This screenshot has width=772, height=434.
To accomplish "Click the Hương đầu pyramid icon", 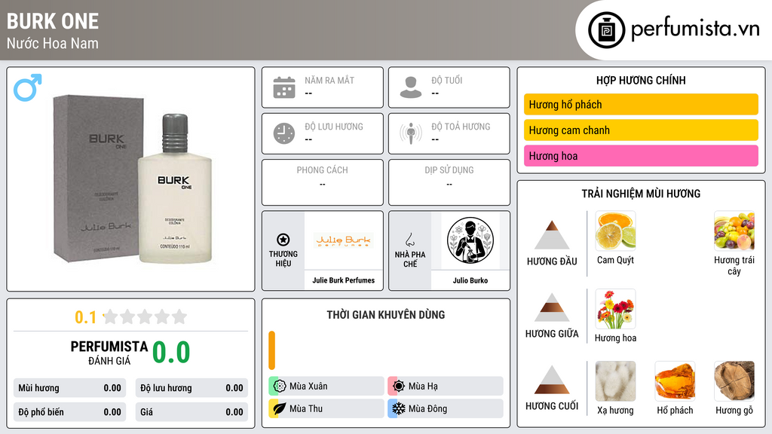I will coord(552,235).
